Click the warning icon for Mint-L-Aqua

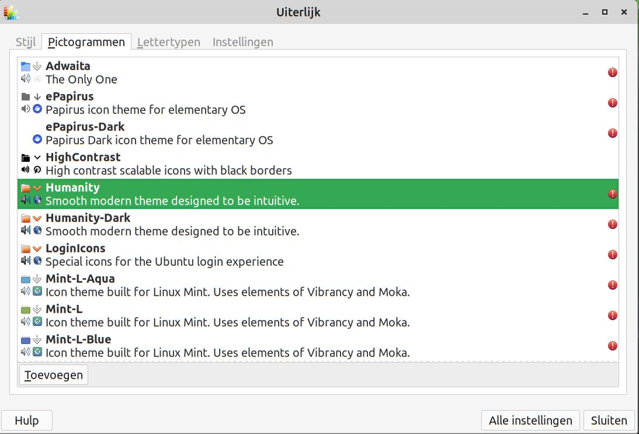tap(613, 285)
